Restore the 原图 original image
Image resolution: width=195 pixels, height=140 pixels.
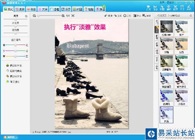[127, 16]
